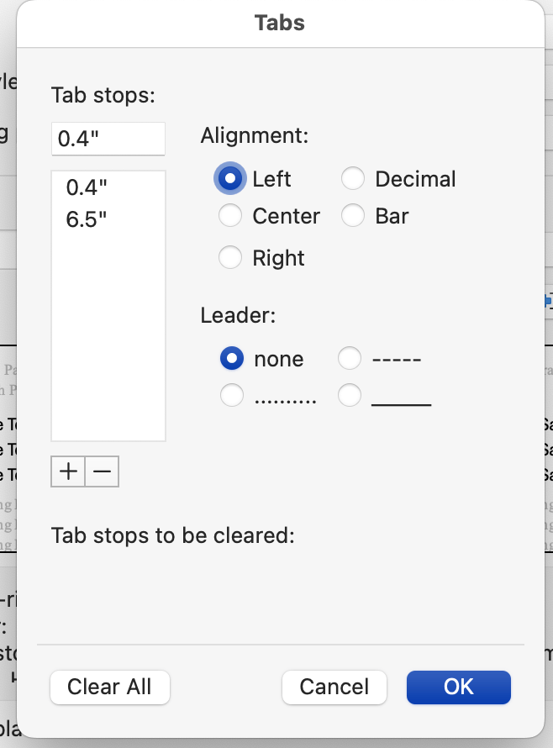The image size is (553, 748).
Task: Click the Tabs dialog title bar
Action: pos(281,24)
